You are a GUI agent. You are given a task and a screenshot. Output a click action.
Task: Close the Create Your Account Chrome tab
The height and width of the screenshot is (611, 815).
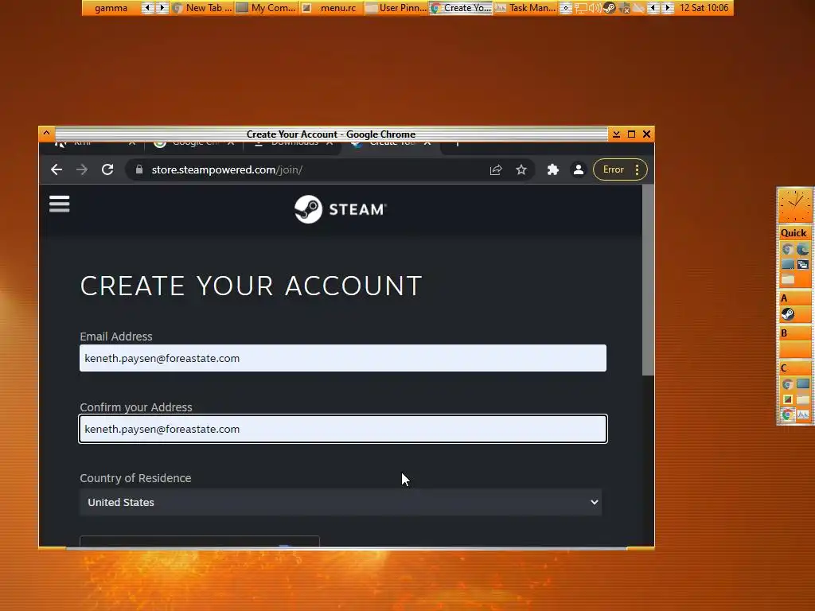[427, 143]
